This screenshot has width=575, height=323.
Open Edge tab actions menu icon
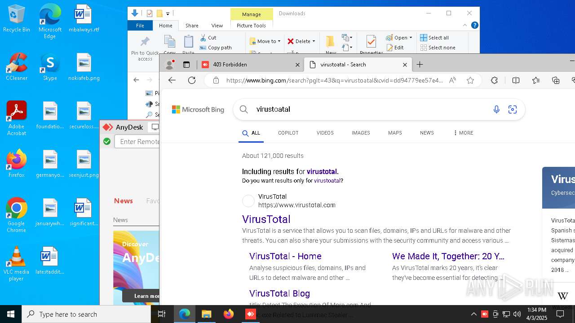click(x=186, y=65)
